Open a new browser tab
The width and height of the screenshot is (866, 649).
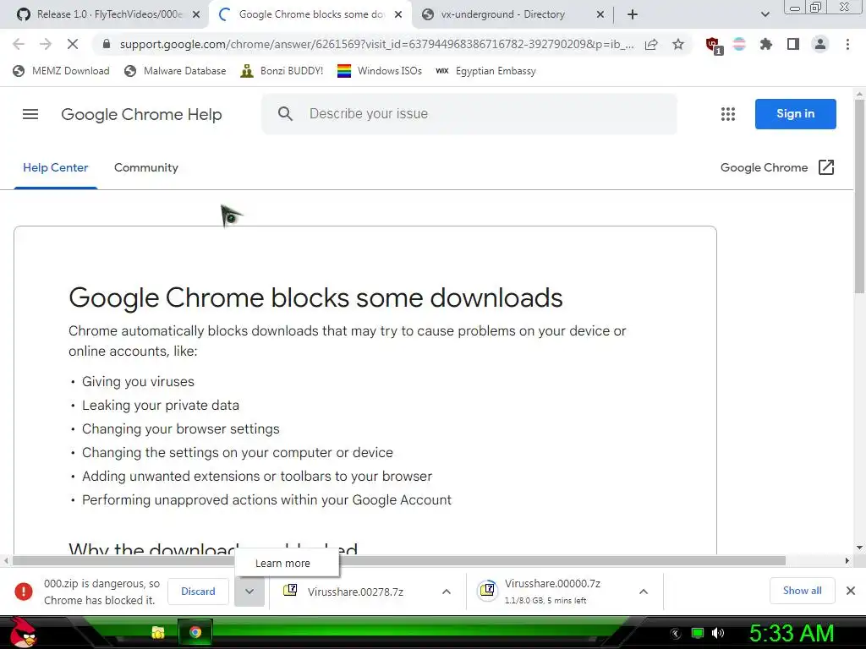coord(633,14)
